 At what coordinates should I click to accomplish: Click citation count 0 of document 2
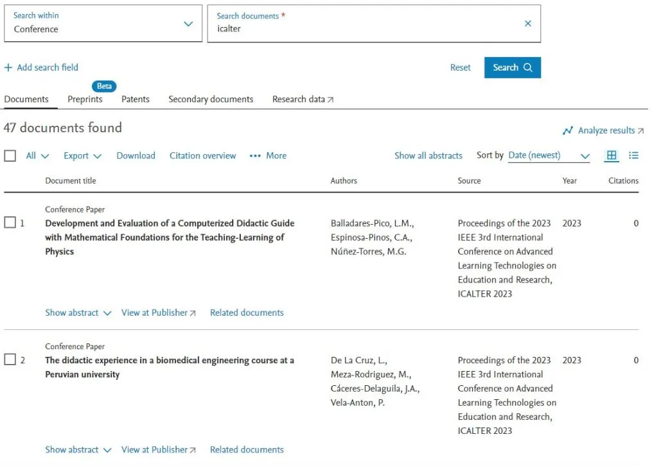coord(636,361)
